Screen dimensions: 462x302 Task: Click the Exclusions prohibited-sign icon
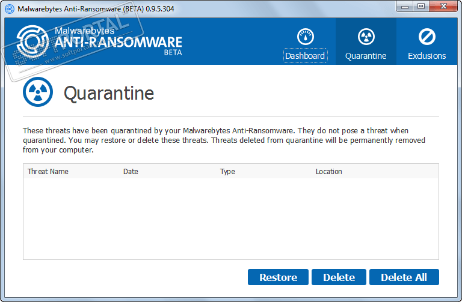point(427,37)
